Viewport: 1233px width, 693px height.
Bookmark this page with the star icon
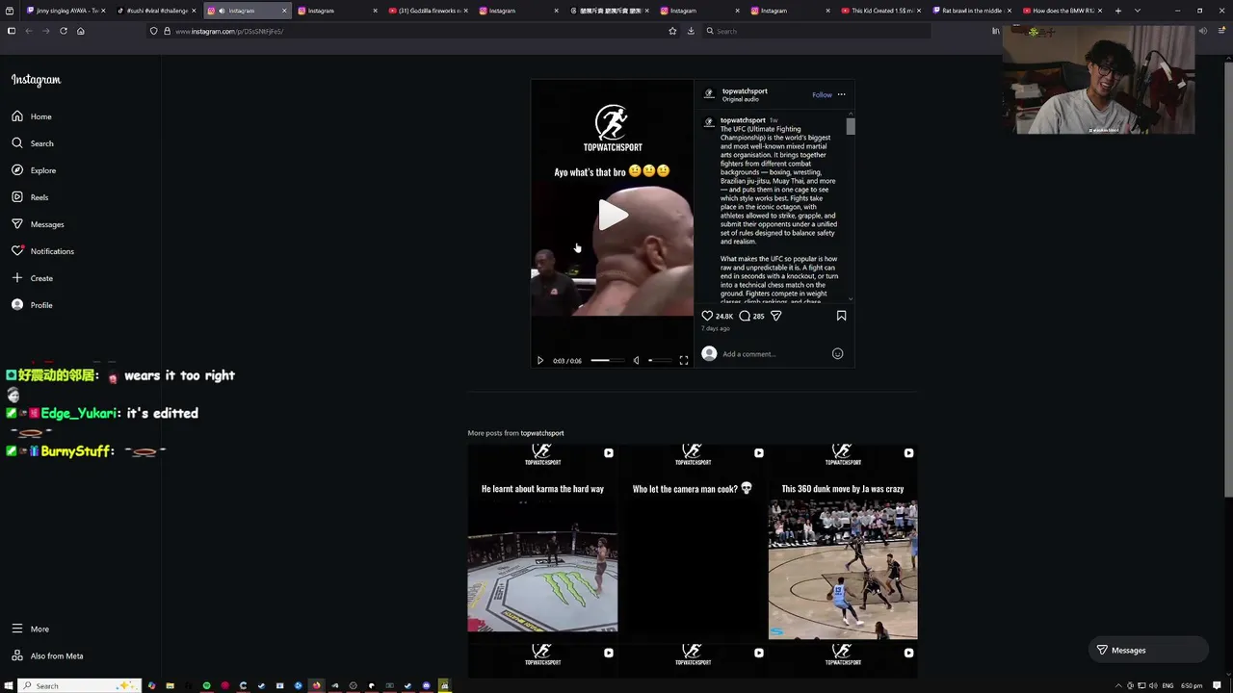(672, 31)
